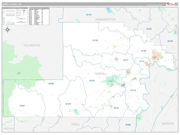Click the 'YAMHILL COUNTY, OR' title text
This screenshot has height=135, width=180.
(x=12, y=4)
